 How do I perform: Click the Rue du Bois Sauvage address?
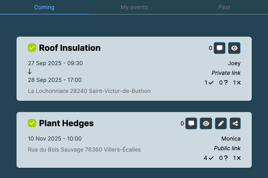(85, 149)
